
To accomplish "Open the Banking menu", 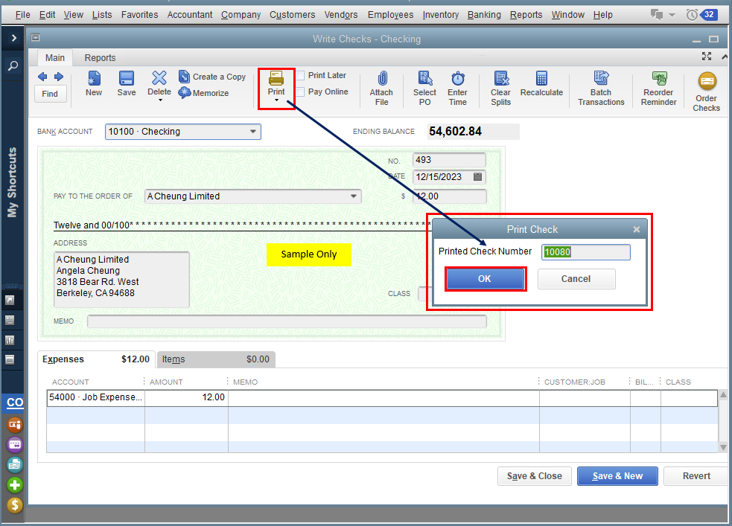I will [484, 15].
